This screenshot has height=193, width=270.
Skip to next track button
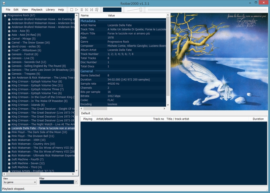pos(92,9)
